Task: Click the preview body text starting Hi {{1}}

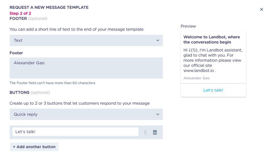Action: 213,60
